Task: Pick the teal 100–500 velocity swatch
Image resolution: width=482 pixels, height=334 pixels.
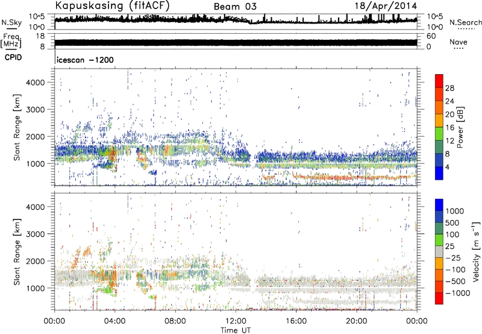Action: [439, 228]
